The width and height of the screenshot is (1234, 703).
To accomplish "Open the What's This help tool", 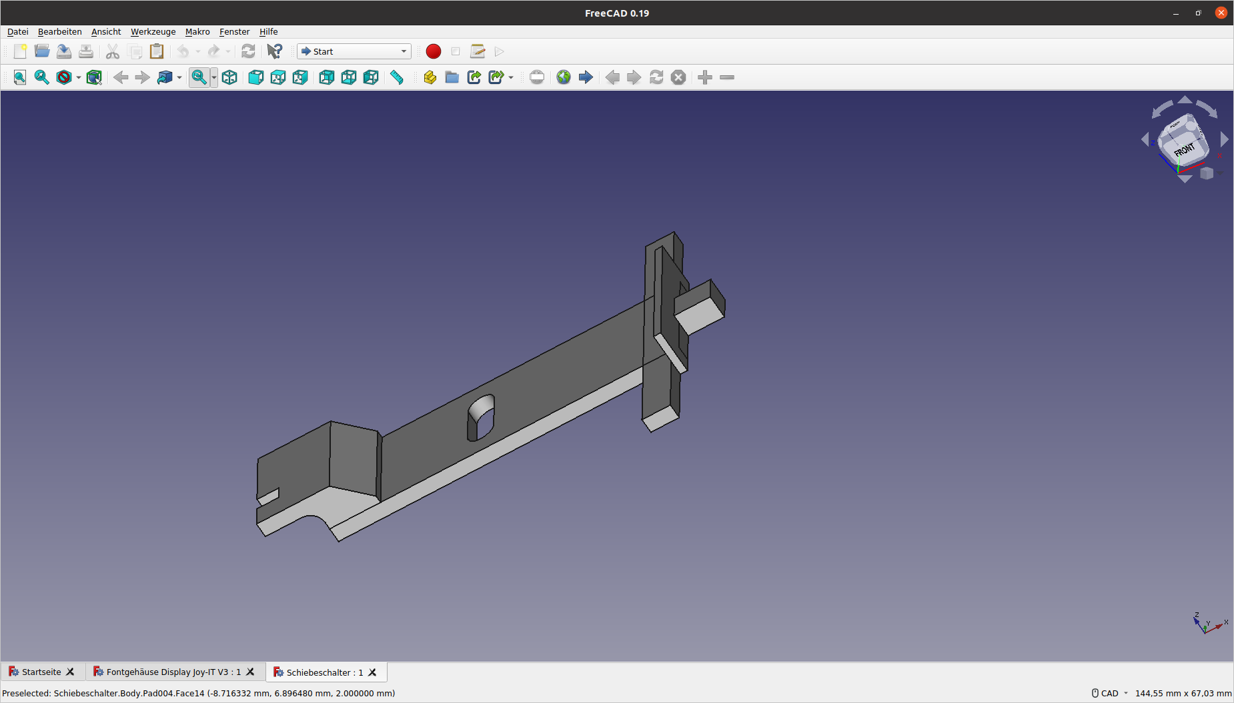I will pyautogui.click(x=274, y=51).
